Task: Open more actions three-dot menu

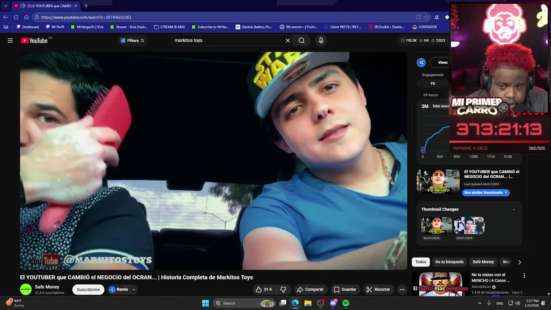Action: click(402, 289)
